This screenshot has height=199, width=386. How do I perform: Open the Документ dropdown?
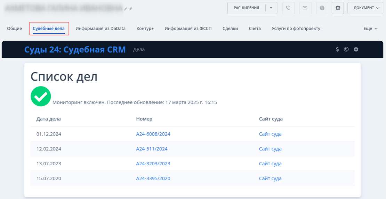pyautogui.click(x=366, y=8)
